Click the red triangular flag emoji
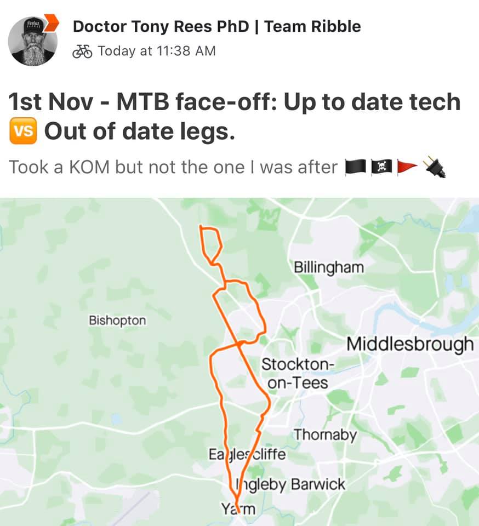Viewport: 479px width, 526px height. 407,167
